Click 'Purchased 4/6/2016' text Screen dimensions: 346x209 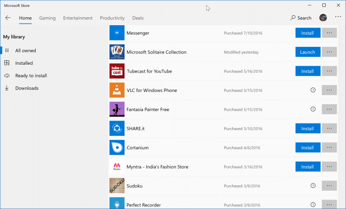(x=242, y=148)
